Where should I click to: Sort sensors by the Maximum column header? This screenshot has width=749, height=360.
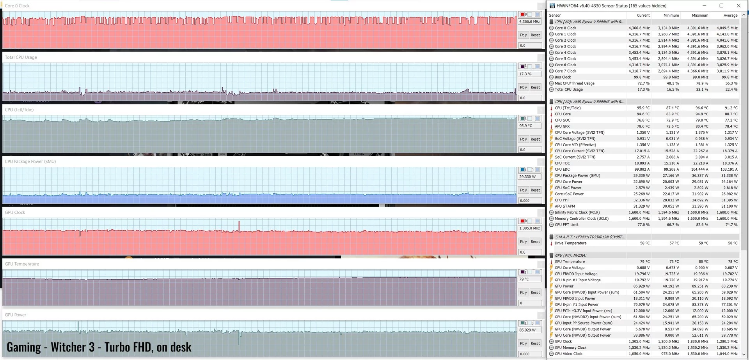click(x=700, y=16)
